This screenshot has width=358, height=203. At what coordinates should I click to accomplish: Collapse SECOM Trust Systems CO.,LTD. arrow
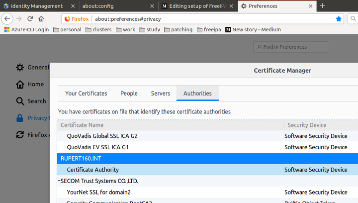[59, 181]
